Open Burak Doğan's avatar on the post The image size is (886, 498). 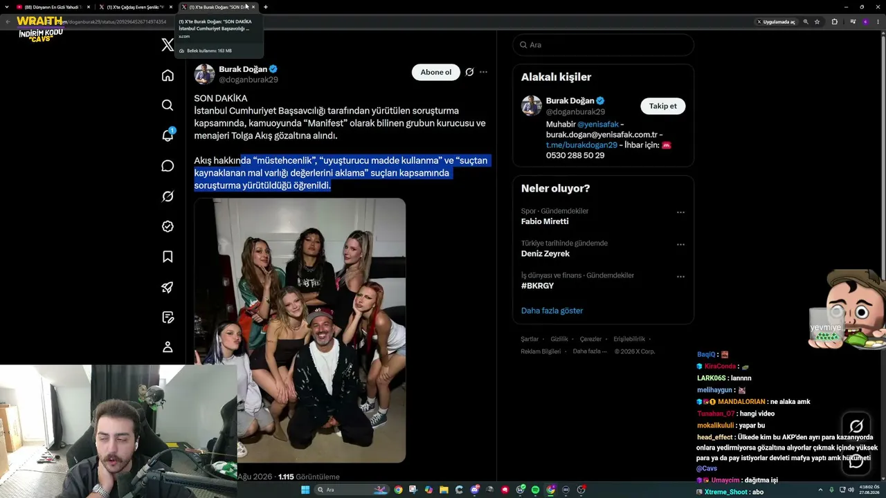[204, 74]
